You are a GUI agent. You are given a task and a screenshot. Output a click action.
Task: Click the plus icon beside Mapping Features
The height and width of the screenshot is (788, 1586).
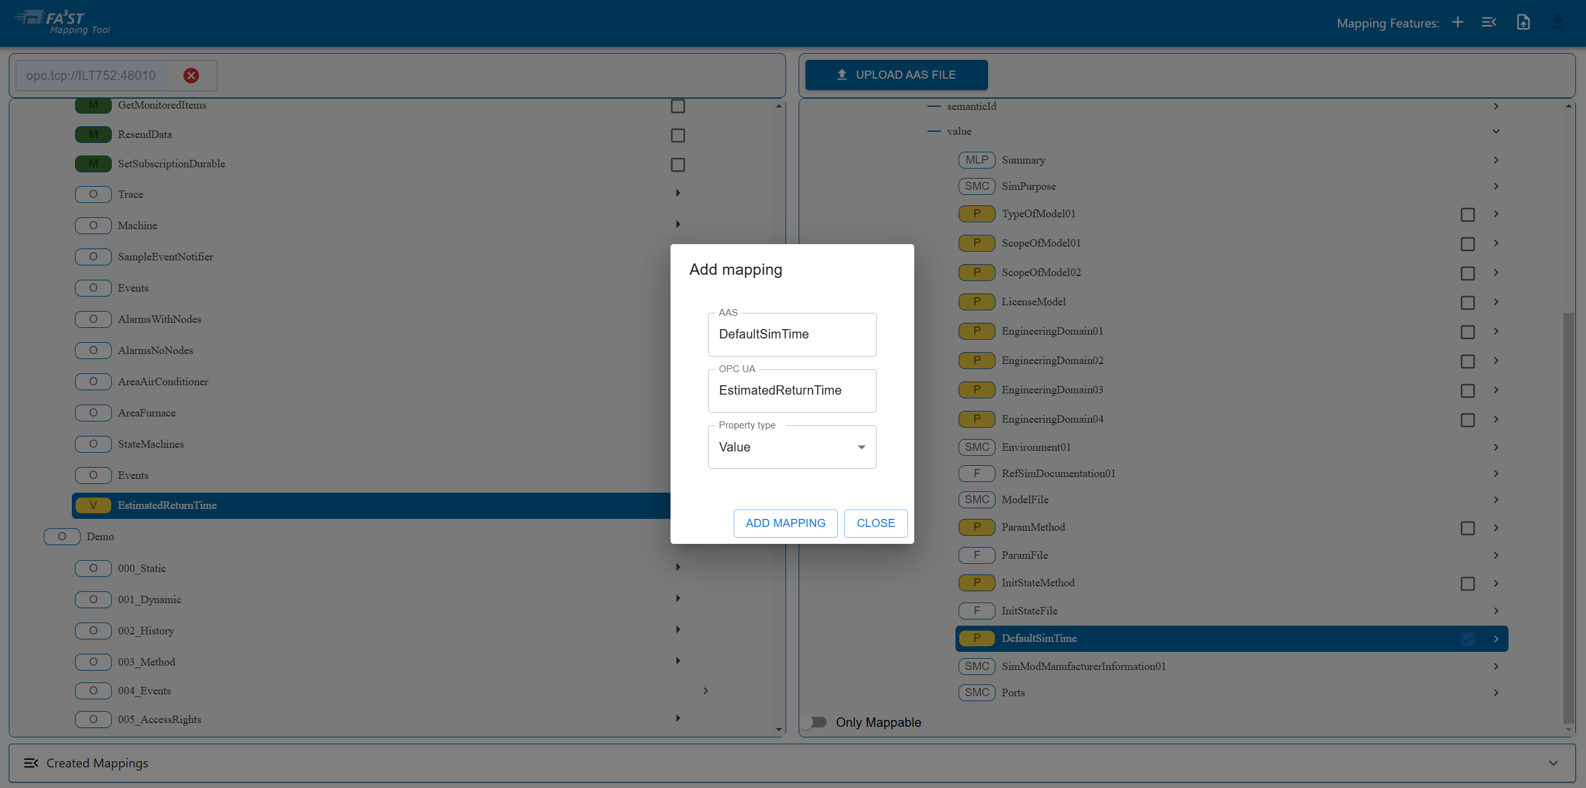point(1457,22)
